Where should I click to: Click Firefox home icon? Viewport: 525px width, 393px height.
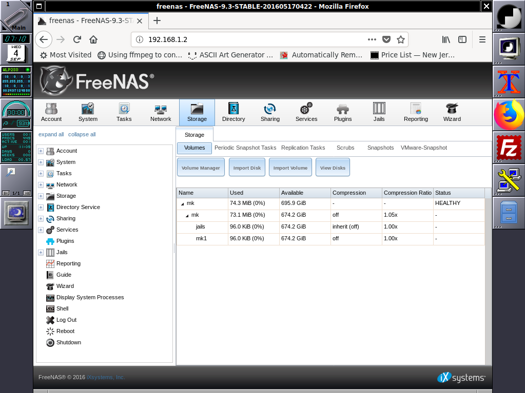pyautogui.click(x=93, y=39)
